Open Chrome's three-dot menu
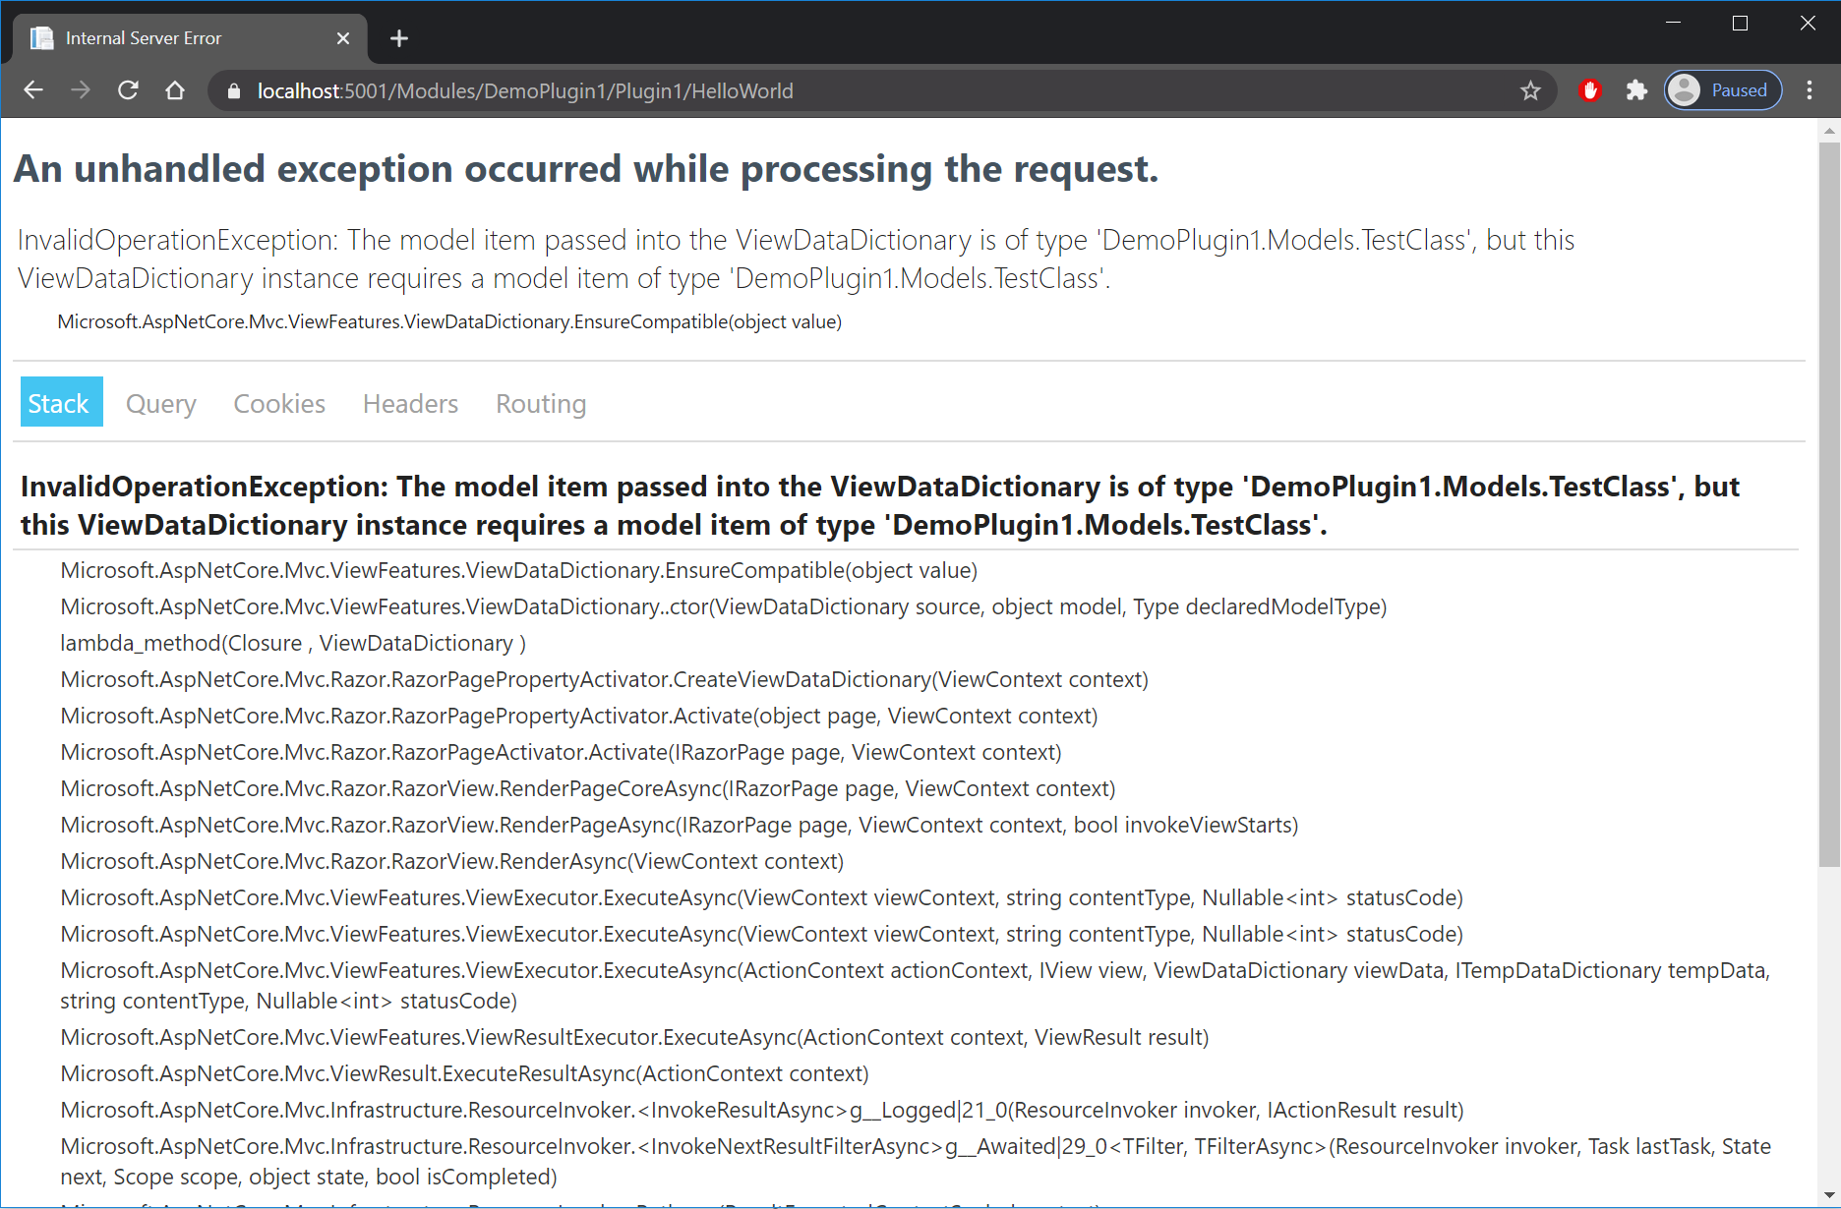Viewport: 1841px width, 1209px height. 1810,90
